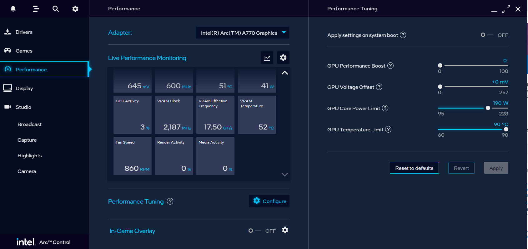Click the GPU Voltage Offset slider handle
The height and width of the screenshot is (249, 528).
pos(440,87)
